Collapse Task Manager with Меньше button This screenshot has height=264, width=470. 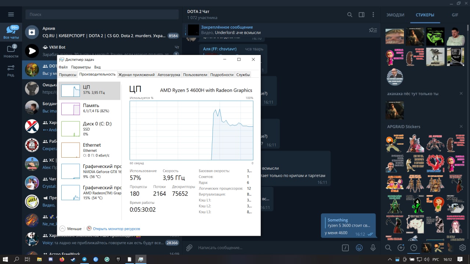point(70,228)
